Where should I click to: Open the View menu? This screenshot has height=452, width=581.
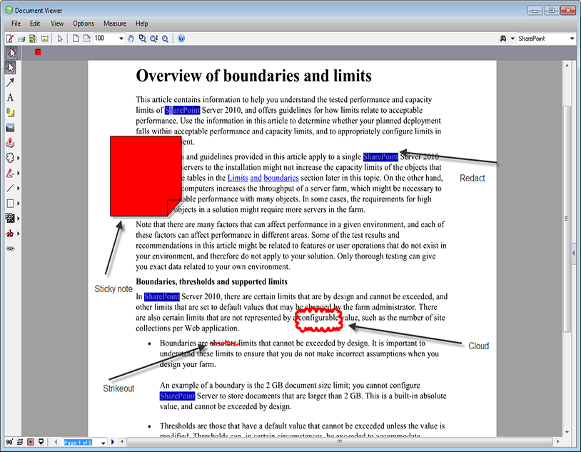[57, 24]
